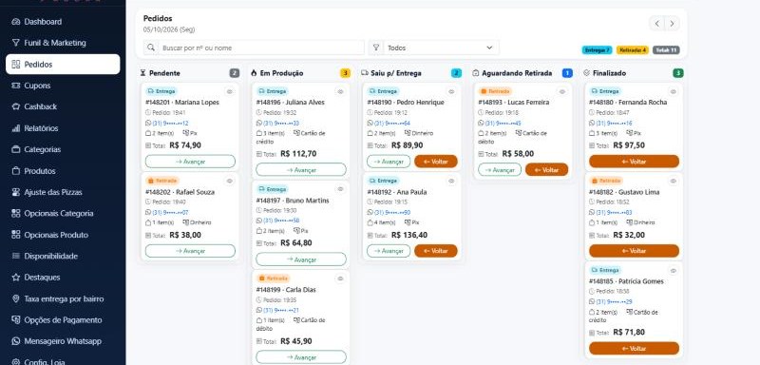Click Voltar on Lucas Ferreira order

(547, 169)
